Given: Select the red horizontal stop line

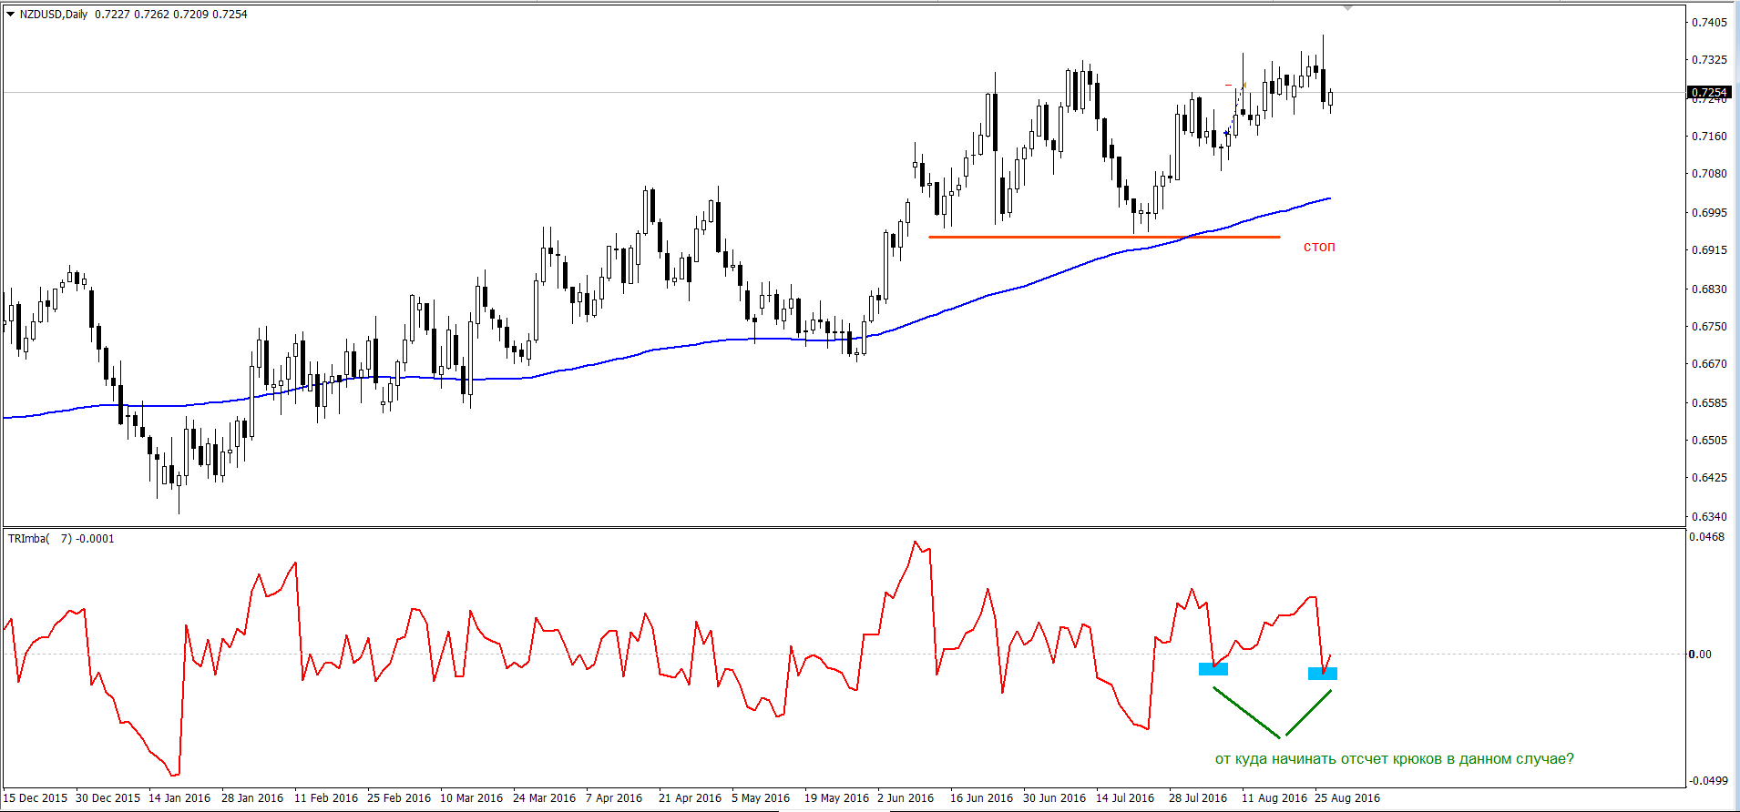Looking at the screenshot, I should (1104, 237).
